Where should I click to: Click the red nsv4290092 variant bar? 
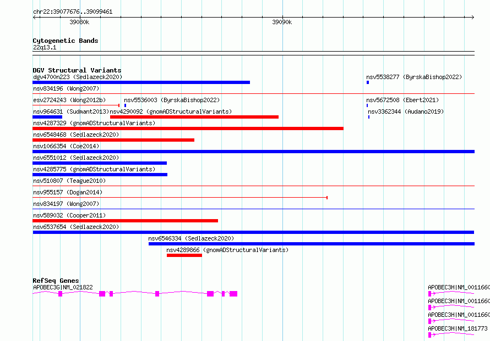194,117
